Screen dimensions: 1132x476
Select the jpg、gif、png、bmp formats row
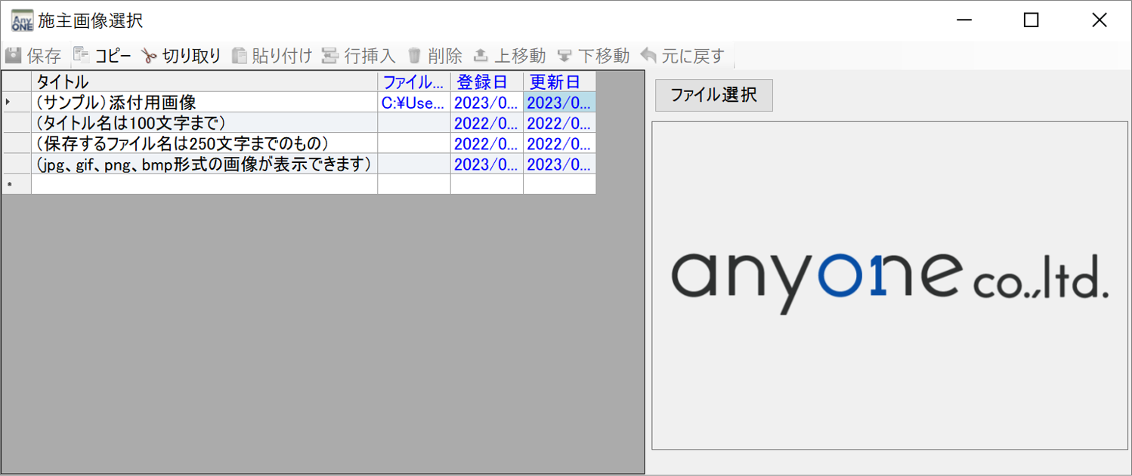coord(204,164)
